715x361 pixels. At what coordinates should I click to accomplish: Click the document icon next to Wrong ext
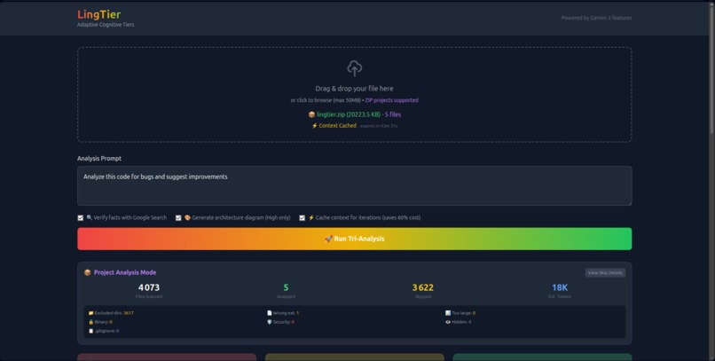pos(270,313)
